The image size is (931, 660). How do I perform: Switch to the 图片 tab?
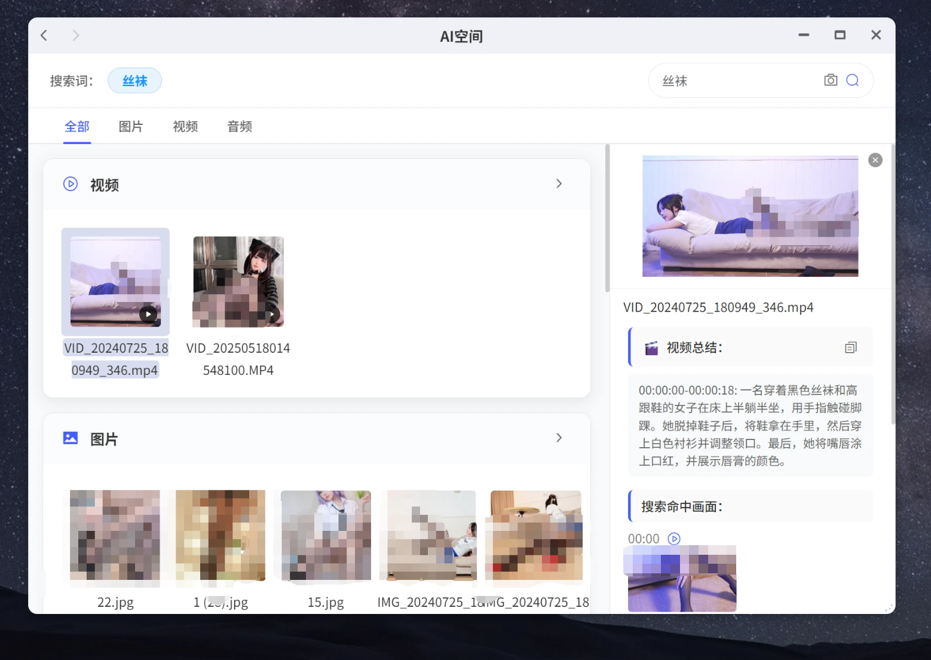click(131, 127)
